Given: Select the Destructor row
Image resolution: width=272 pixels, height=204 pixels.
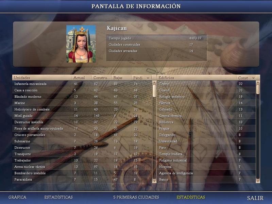Looking at the screenshot, I should (82, 148).
